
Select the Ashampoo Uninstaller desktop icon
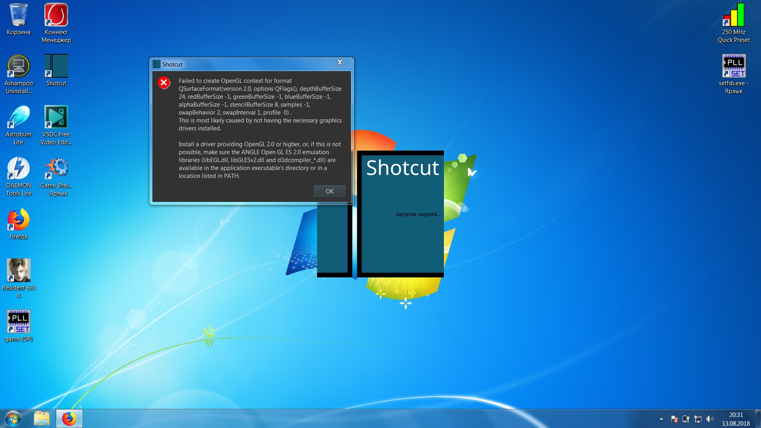18,67
